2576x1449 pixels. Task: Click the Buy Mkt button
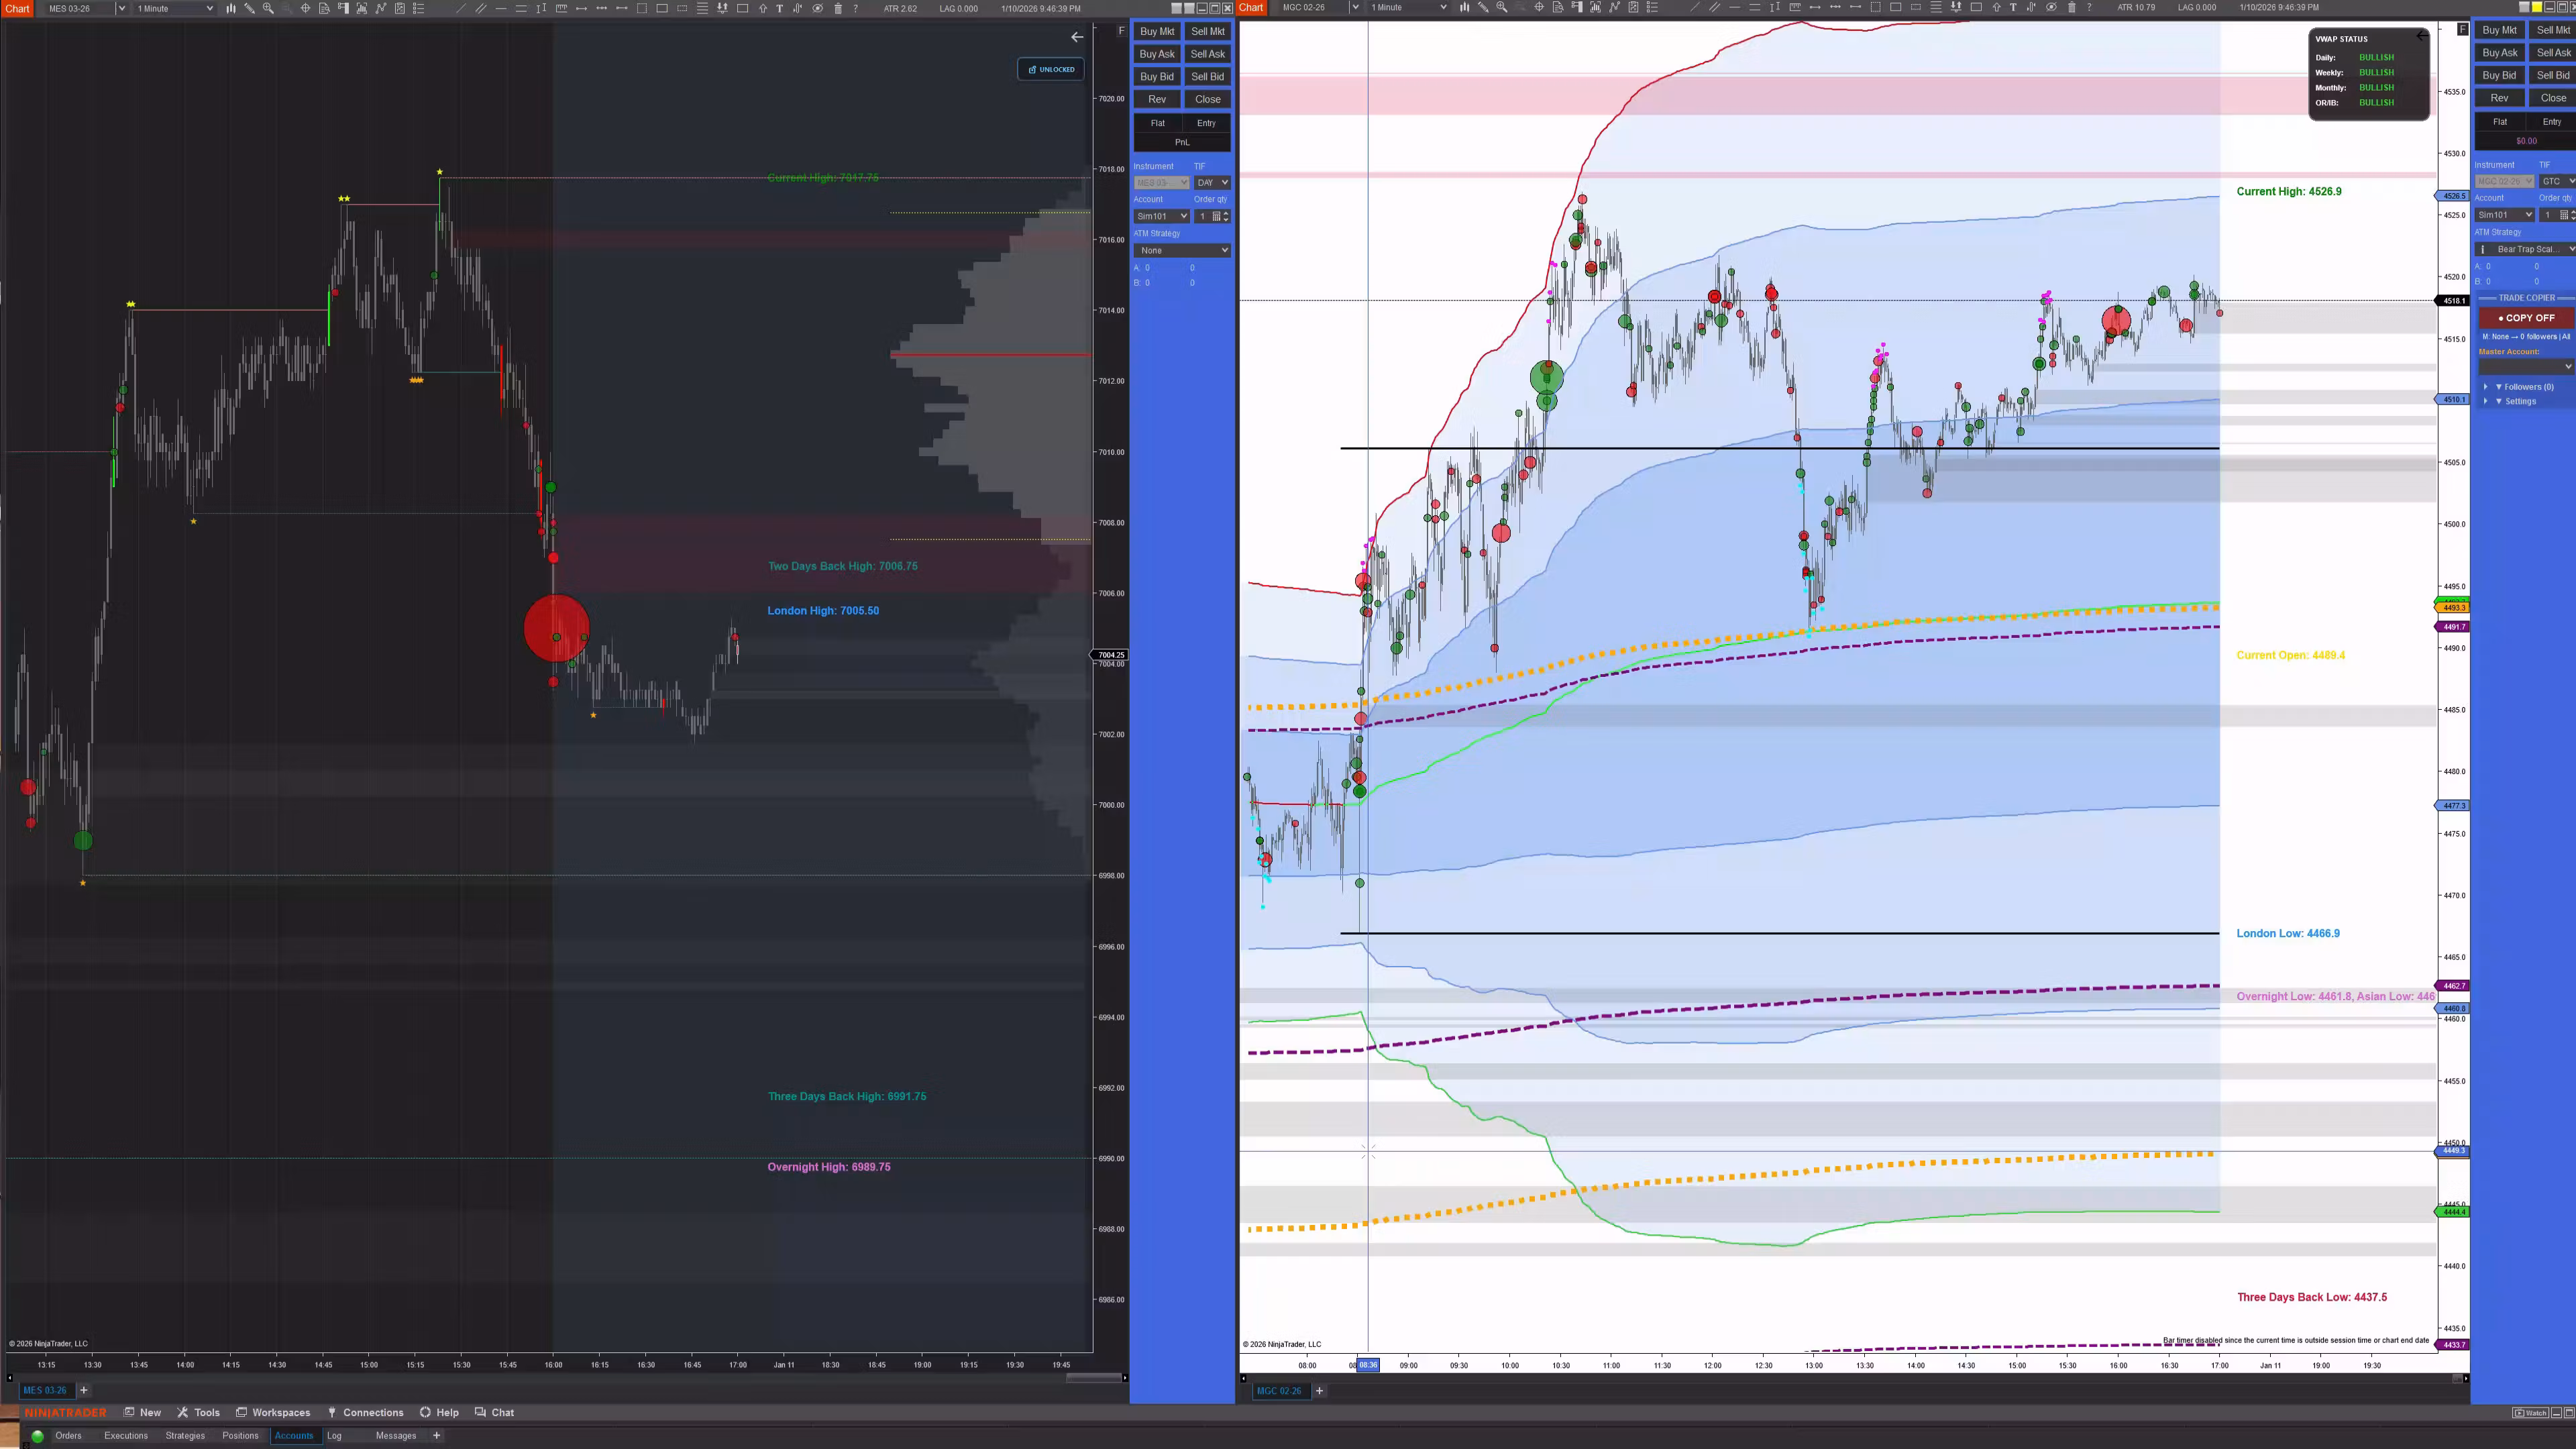pyautogui.click(x=1156, y=31)
